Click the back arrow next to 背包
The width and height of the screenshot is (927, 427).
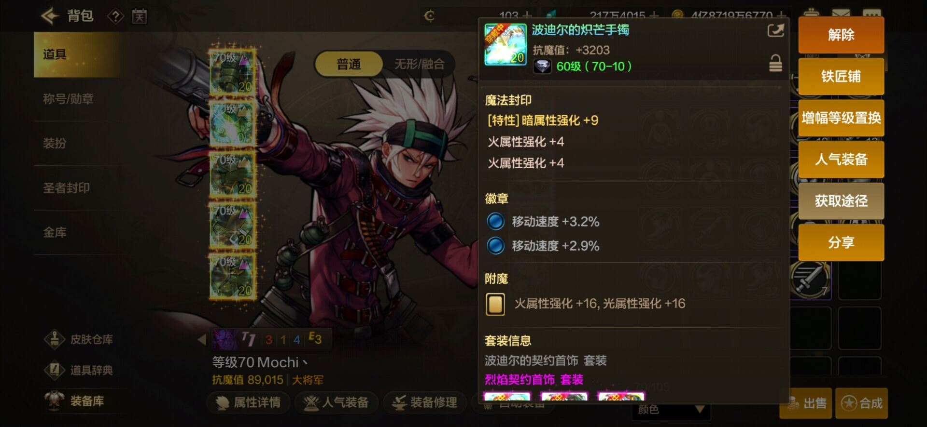pyautogui.click(x=49, y=16)
